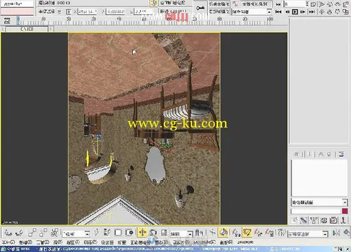The width and height of the screenshot is (351, 252).
Task: Toggle the Snaps magnet button
Action: tap(236, 233)
